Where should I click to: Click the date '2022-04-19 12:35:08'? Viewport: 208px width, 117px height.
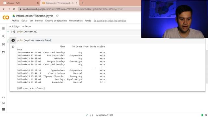point(29,82)
